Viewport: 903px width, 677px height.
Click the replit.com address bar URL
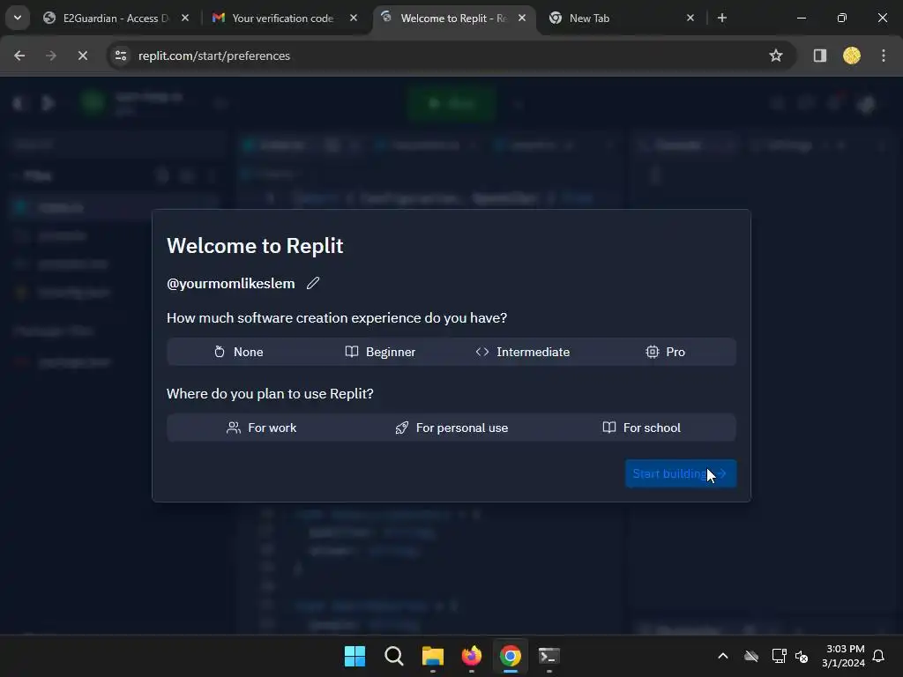tap(214, 56)
